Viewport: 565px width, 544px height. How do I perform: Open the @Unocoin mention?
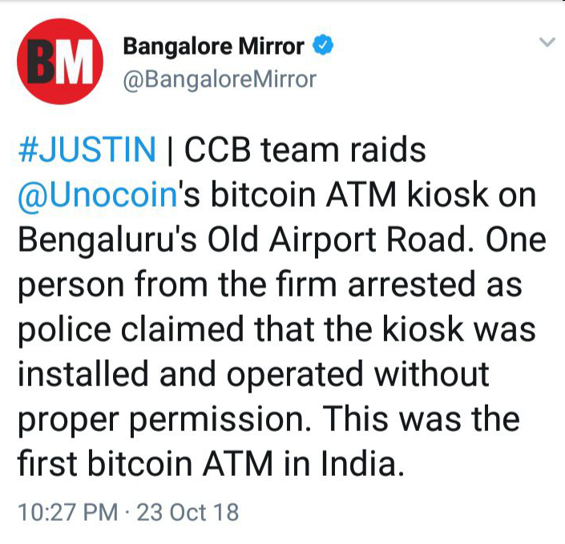tap(98, 195)
